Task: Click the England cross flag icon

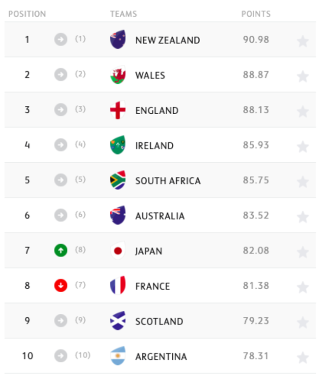Action: [x=118, y=110]
